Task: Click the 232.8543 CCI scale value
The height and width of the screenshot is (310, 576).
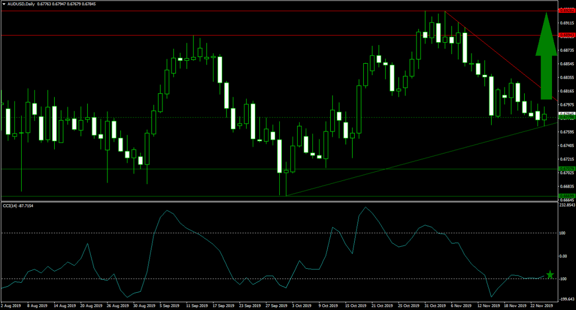Action: (x=567, y=205)
